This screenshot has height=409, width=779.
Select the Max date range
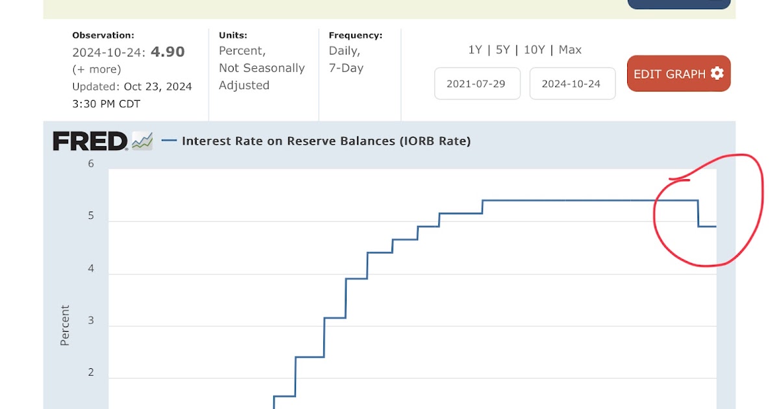coord(570,50)
